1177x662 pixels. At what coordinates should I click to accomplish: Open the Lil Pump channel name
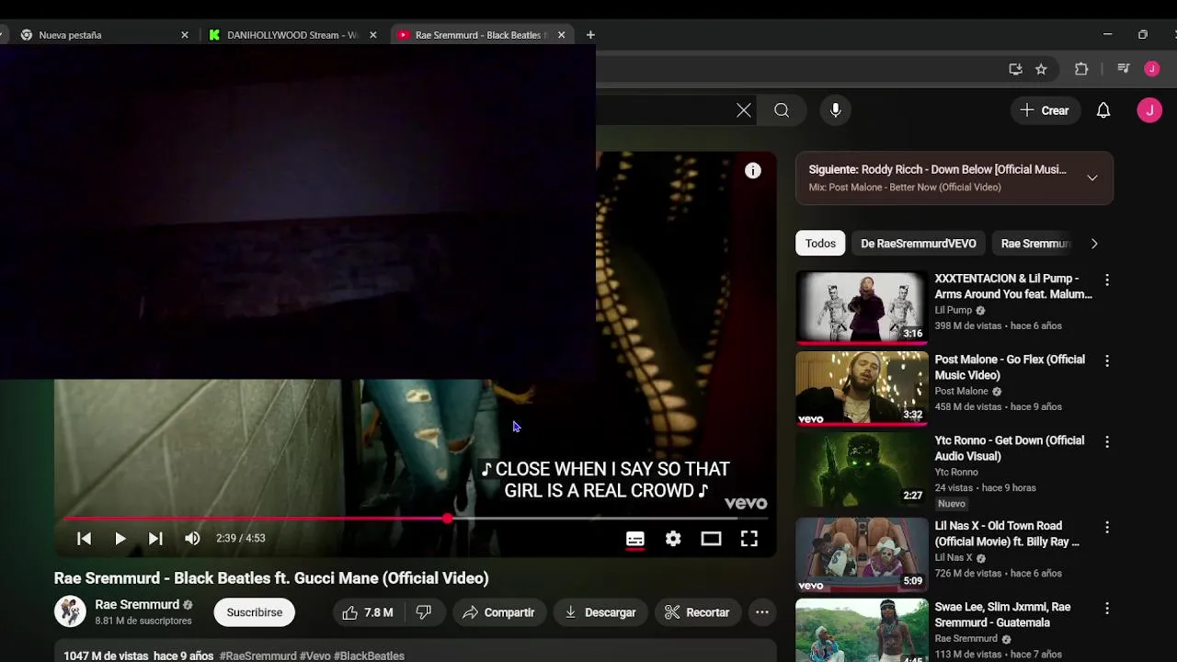tap(954, 311)
